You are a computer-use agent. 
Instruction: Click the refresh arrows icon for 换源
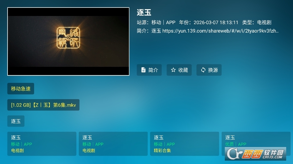[x=203, y=70]
